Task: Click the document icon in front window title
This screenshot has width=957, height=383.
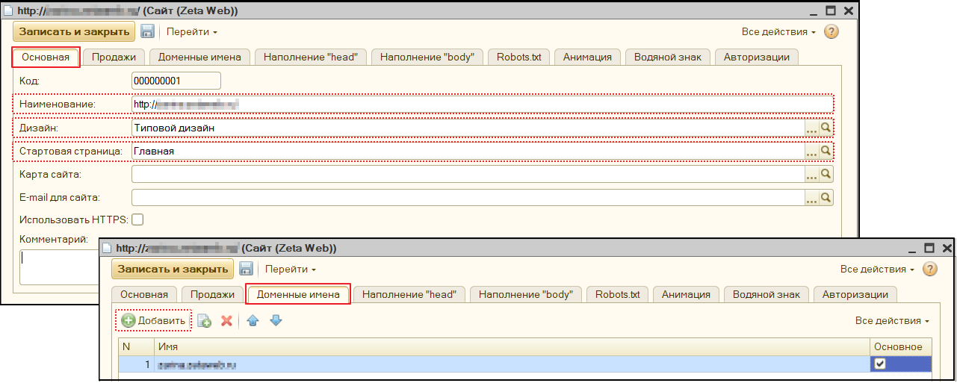Action: point(108,248)
